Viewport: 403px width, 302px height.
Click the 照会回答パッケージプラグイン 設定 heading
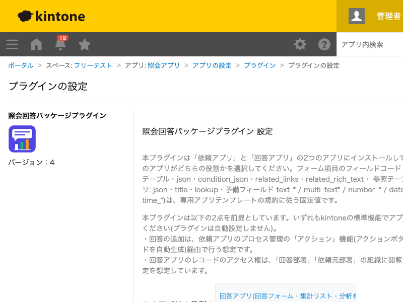pos(208,131)
